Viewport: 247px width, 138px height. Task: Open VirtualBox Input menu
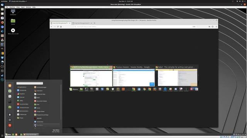(x=23, y=7)
